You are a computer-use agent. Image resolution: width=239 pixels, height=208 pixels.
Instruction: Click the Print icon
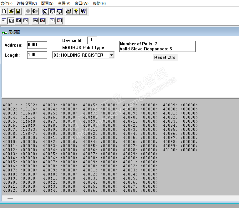pos(69,12)
